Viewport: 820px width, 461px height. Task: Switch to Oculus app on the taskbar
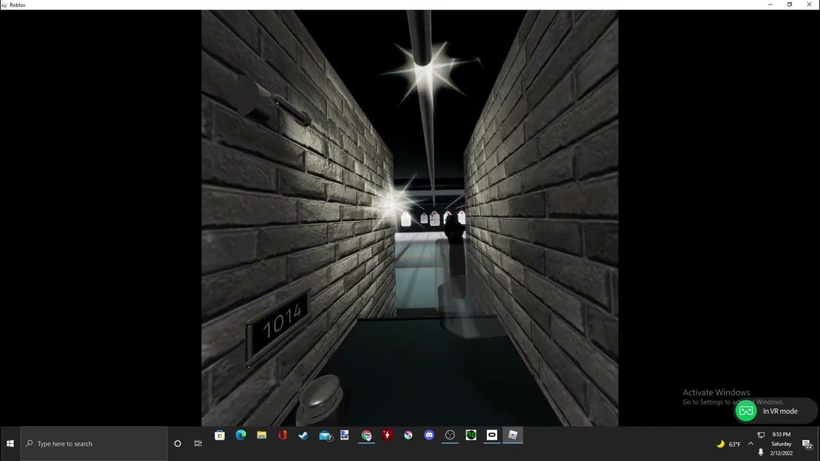tap(492, 435)
